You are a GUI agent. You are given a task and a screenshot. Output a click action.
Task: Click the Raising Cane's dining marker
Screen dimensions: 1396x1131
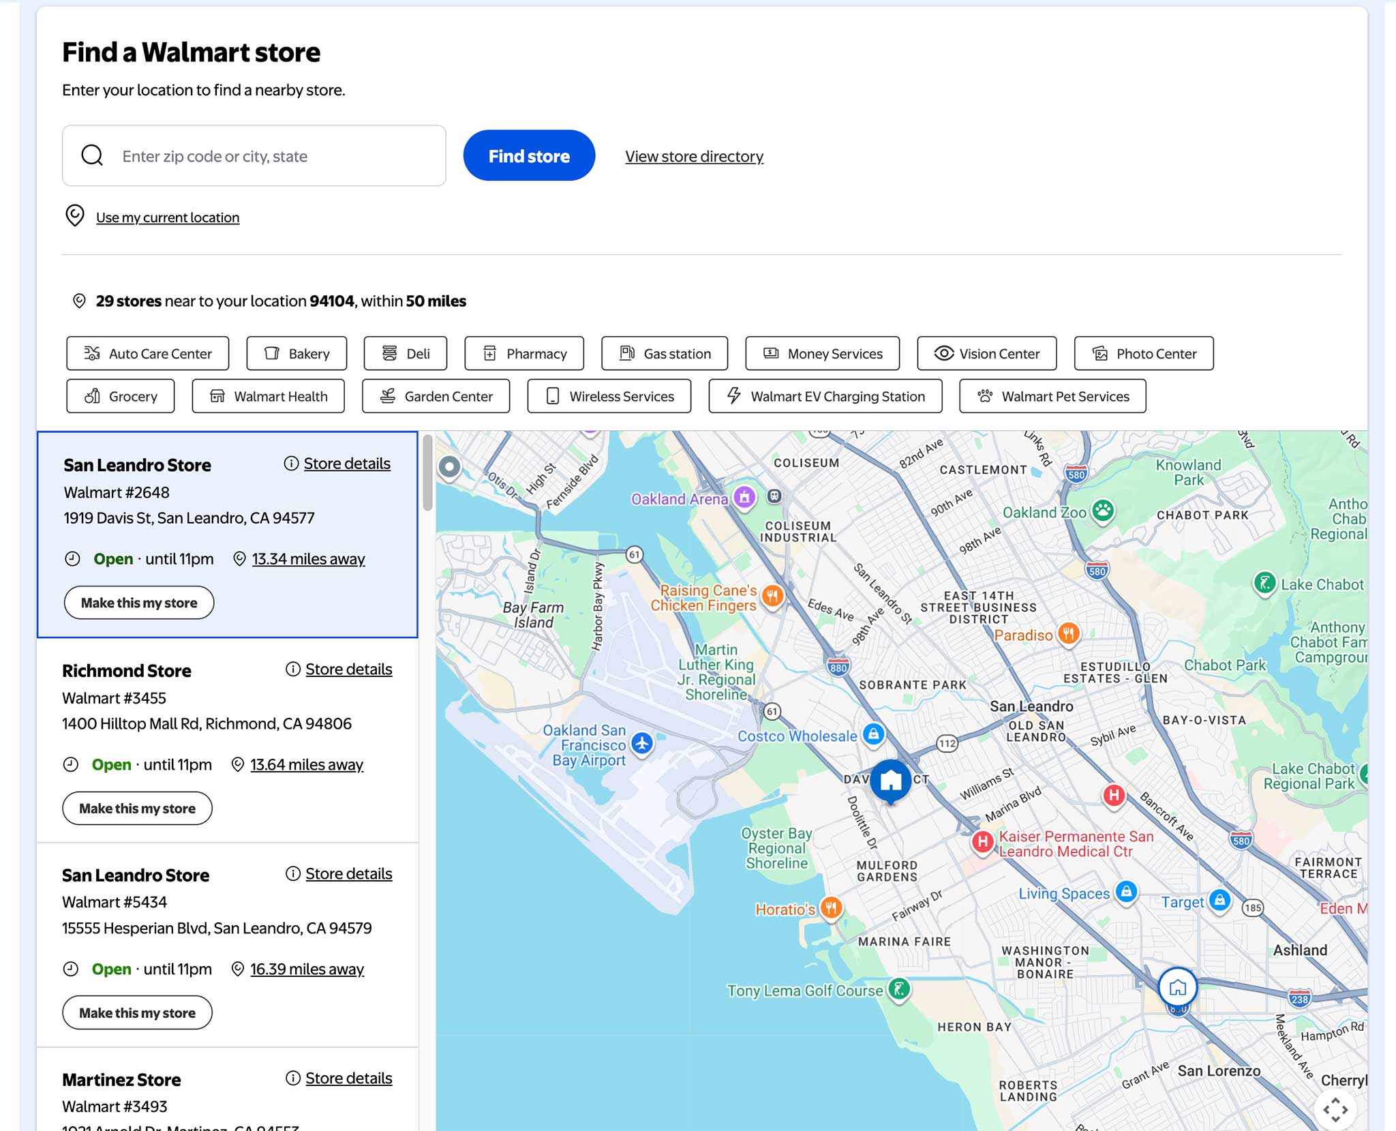pos(773,595)
